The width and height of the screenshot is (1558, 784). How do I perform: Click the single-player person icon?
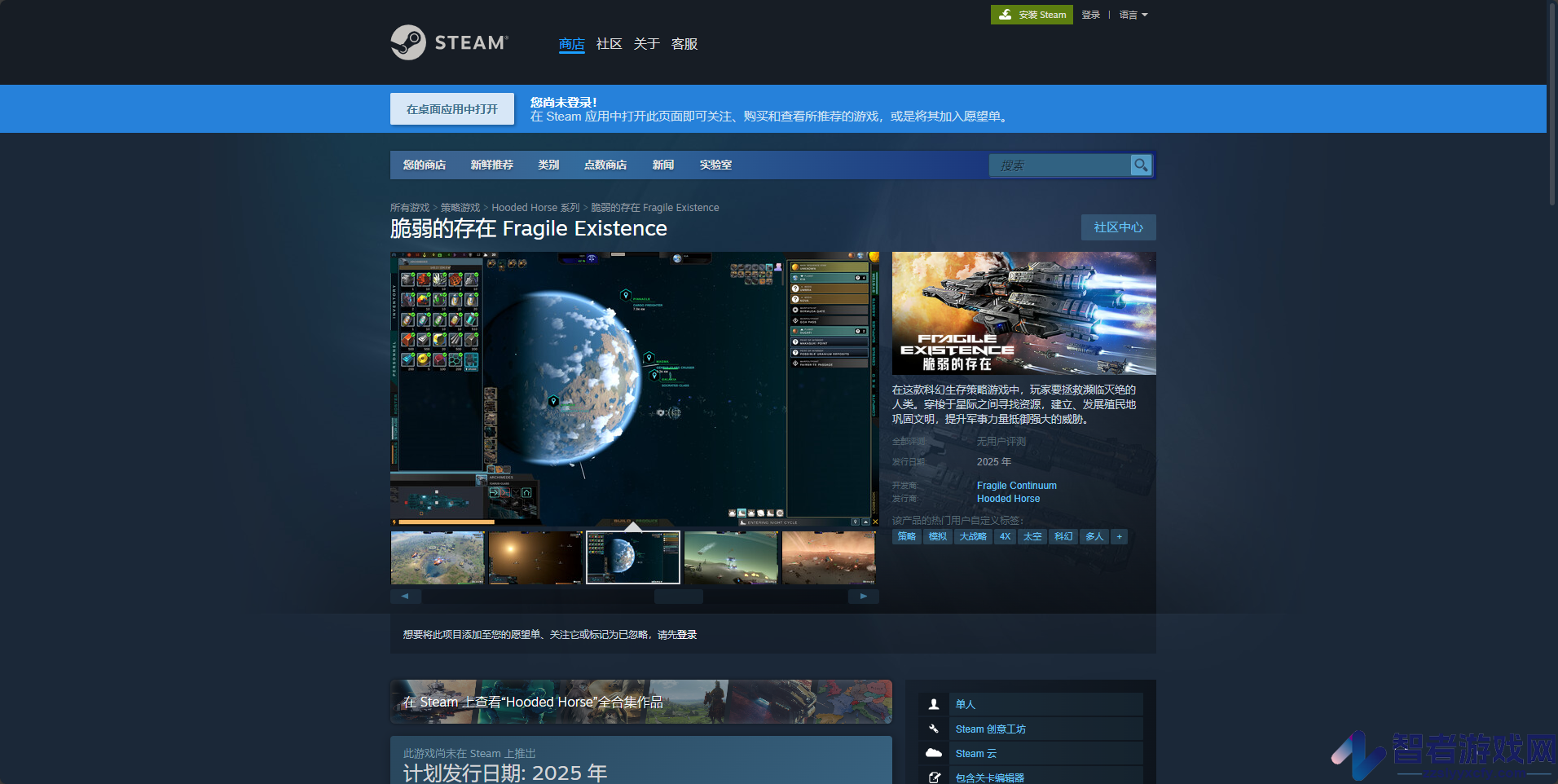coord(934,704)
